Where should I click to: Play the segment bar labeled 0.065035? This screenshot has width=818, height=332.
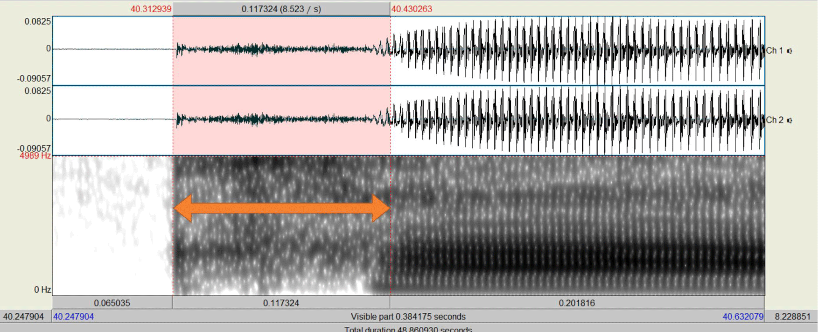112,303
